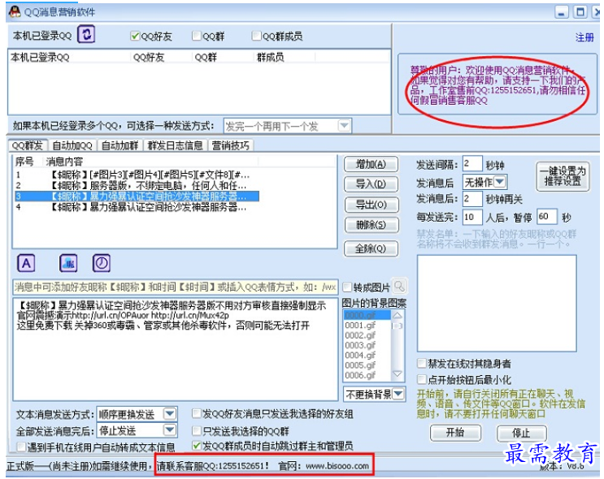Click the QQ penguin app icon
The image size is (604, 479).
tap(15, 11)
